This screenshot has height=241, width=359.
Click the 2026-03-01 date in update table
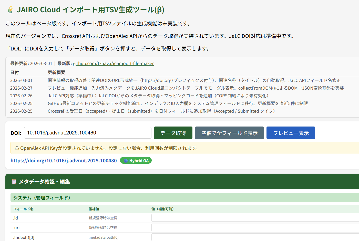(21, 80)
